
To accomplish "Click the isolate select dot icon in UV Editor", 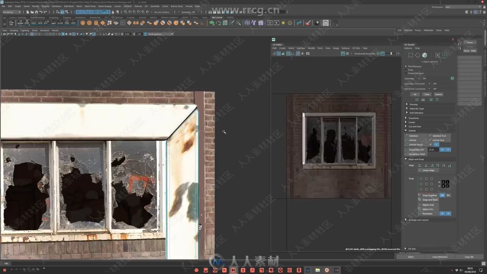I will (x=302, y=54).
